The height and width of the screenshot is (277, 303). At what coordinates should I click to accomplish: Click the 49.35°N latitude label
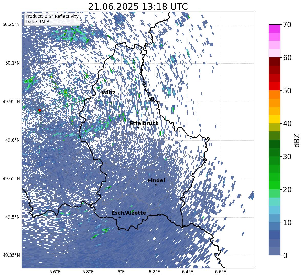pyautogui.click(x=11, y=255)
